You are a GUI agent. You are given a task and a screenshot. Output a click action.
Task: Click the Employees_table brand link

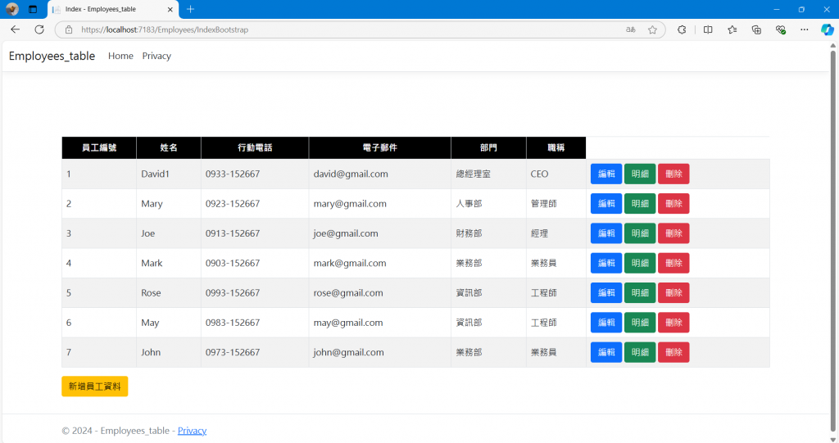pyautogui.click(x=52, y=56)
